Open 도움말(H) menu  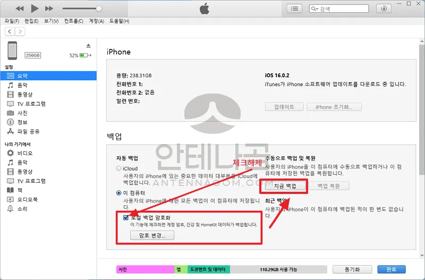(x=119, y=21)
